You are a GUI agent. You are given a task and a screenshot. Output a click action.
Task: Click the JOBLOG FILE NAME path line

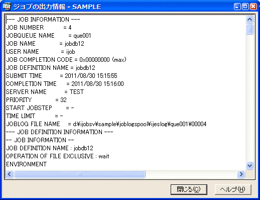tap(106, 124)
